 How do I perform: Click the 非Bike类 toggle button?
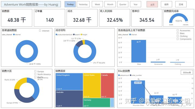[187, 72]
